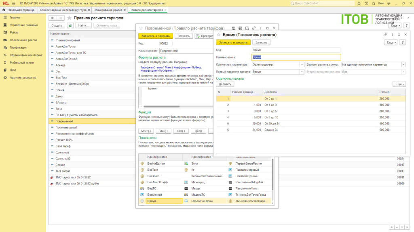Click Наименование field in Время window
414x232 pixels.
tap(296, 57)
